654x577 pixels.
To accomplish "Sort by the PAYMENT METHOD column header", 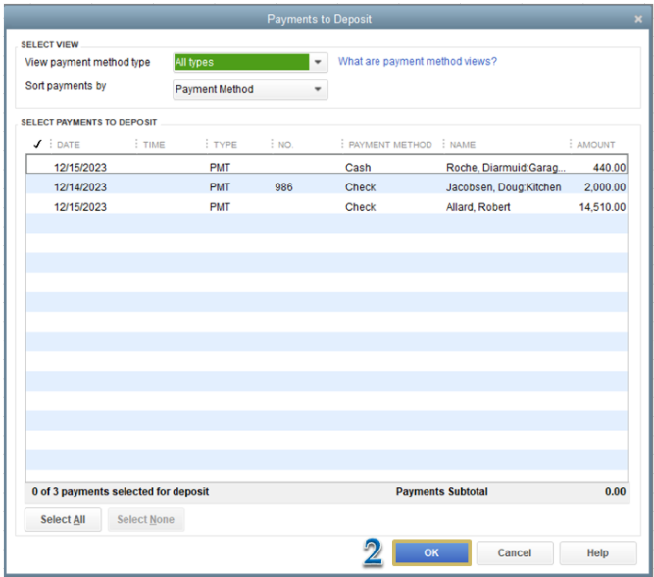I will pos(390,145).
